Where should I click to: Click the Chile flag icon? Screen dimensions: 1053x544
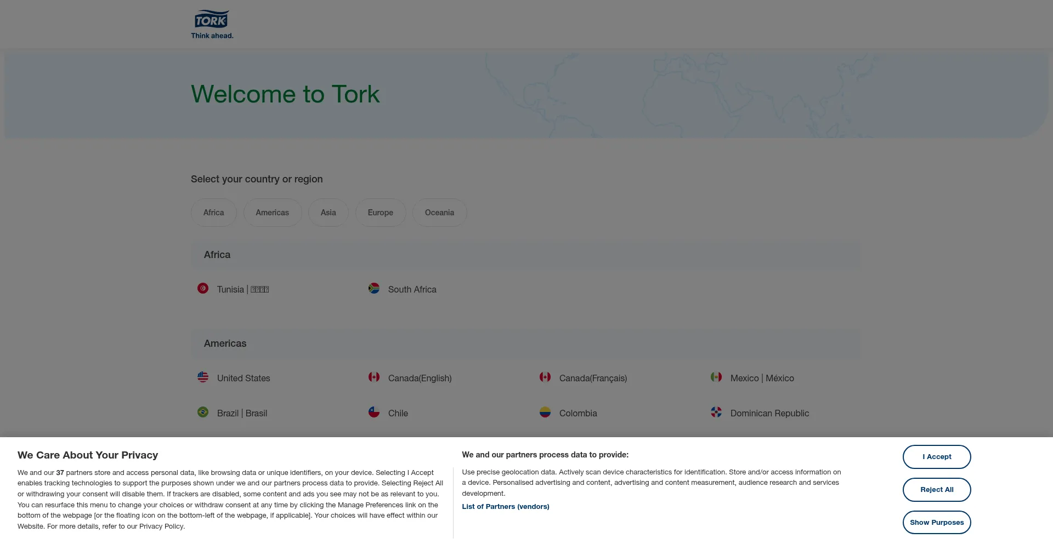click(374, 412)
